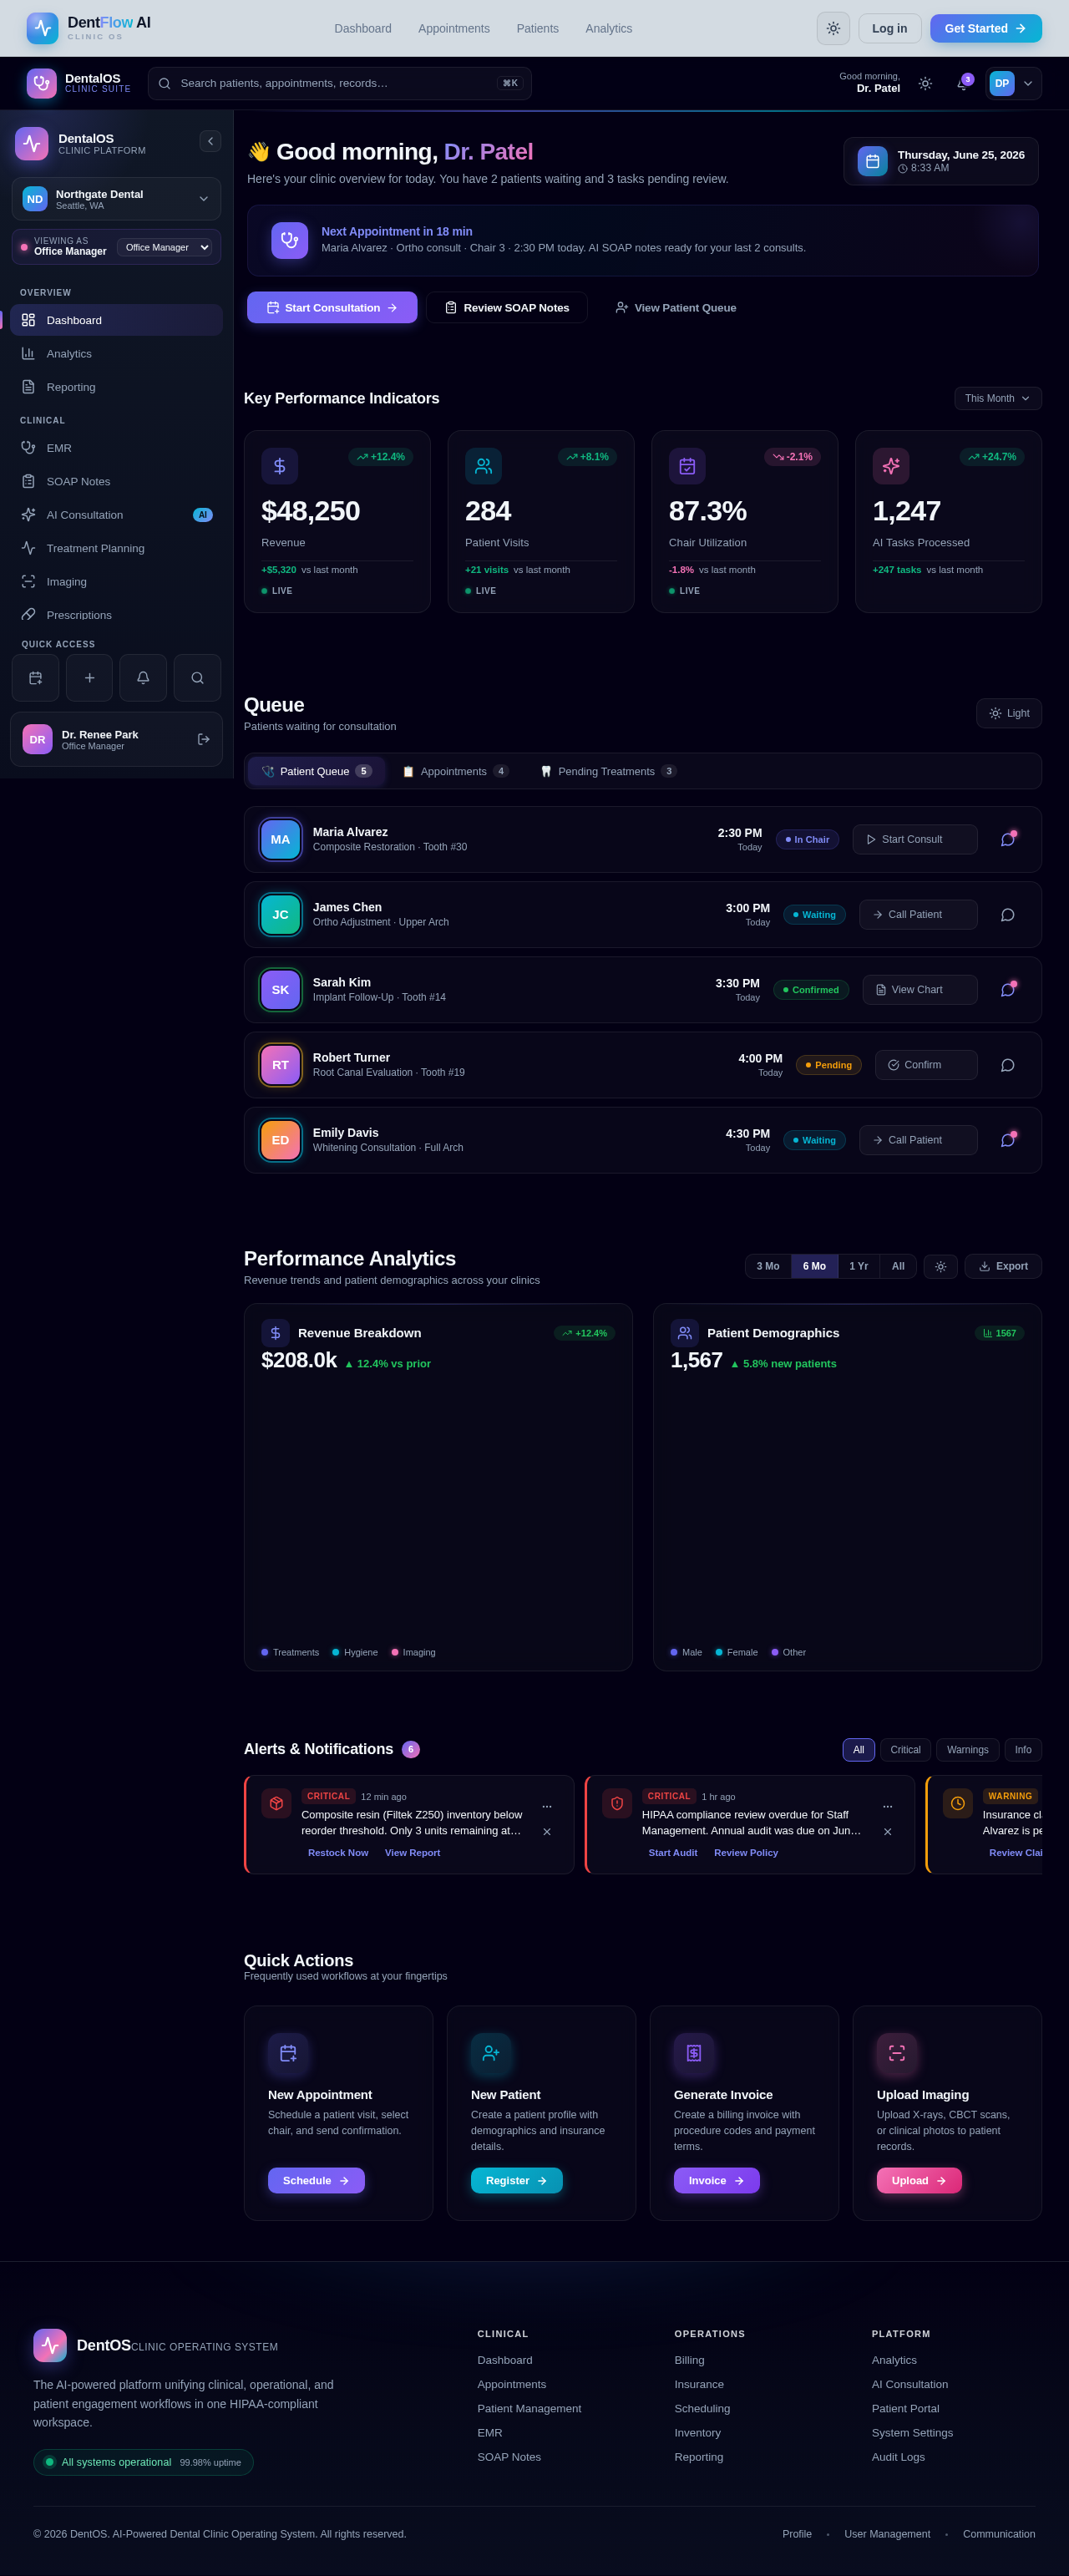
Task: Open Treatment Planning sidebar item
Action: coord(116,548)
